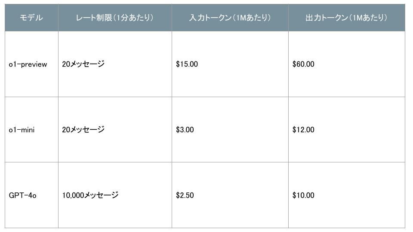
Task: Select the 20メッセージ cell in o1-preview row
Action: (x=83, y=64)
